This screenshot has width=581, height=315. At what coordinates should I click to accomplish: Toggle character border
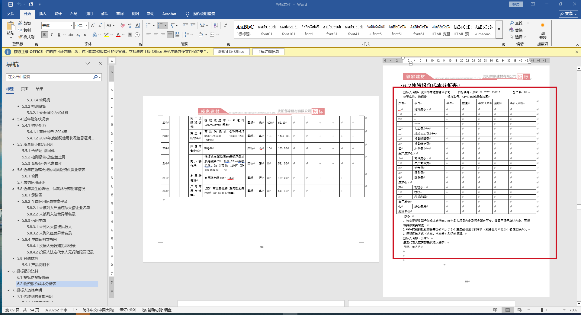click(x=137, y=25)
